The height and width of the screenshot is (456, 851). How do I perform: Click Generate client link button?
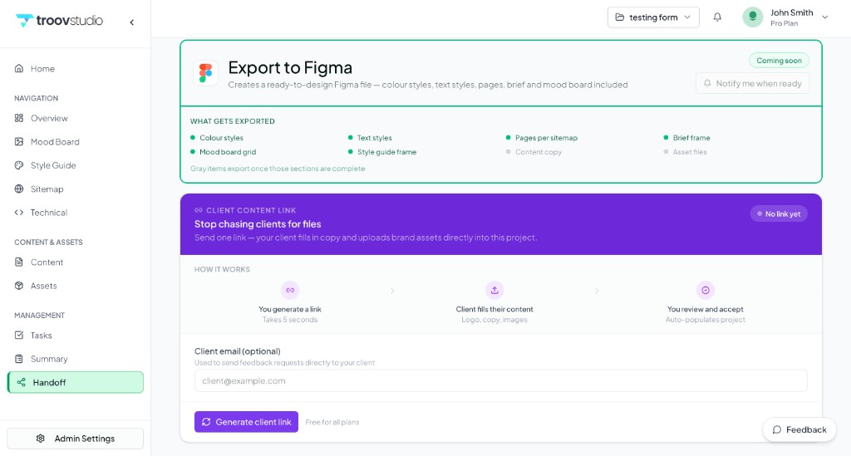pyautogui.click(x=246, y=422)
